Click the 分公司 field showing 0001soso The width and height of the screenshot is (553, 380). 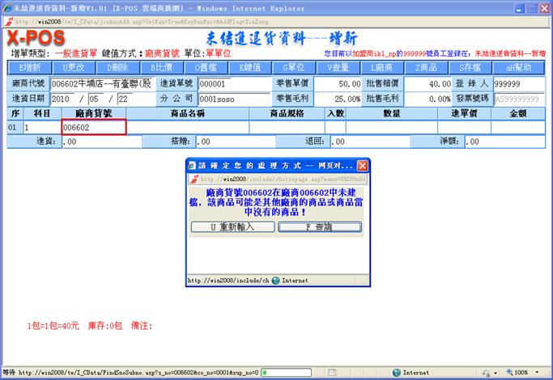(232, 99)
